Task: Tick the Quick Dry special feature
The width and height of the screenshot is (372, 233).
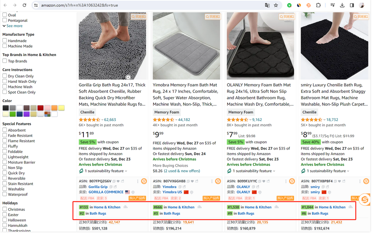Action: point(5,173)
